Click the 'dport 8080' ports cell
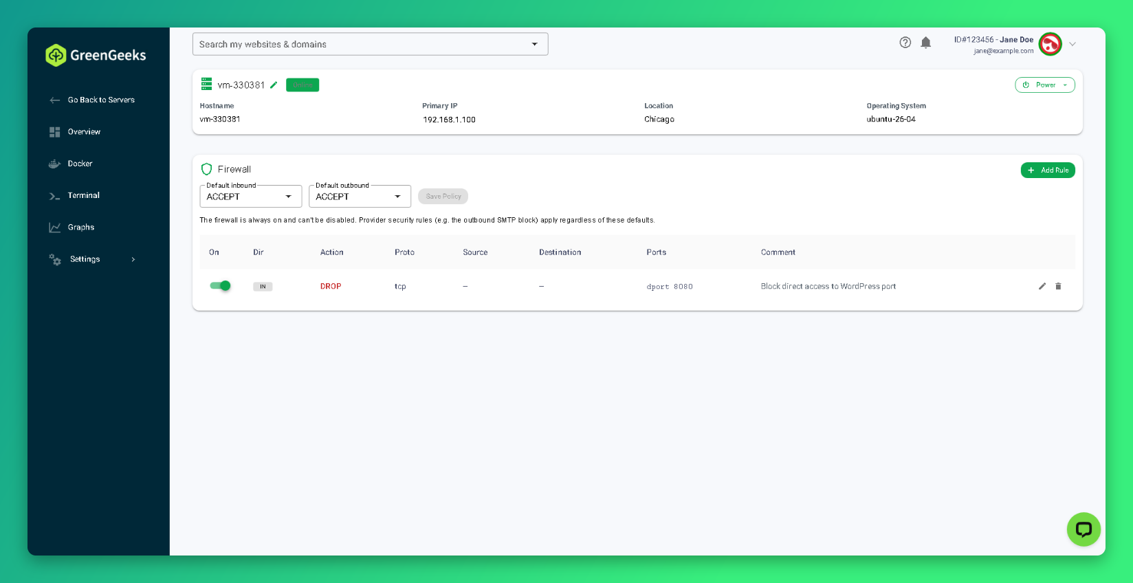1133x583 pixels. pyautogui.click(x=670, y=287)
